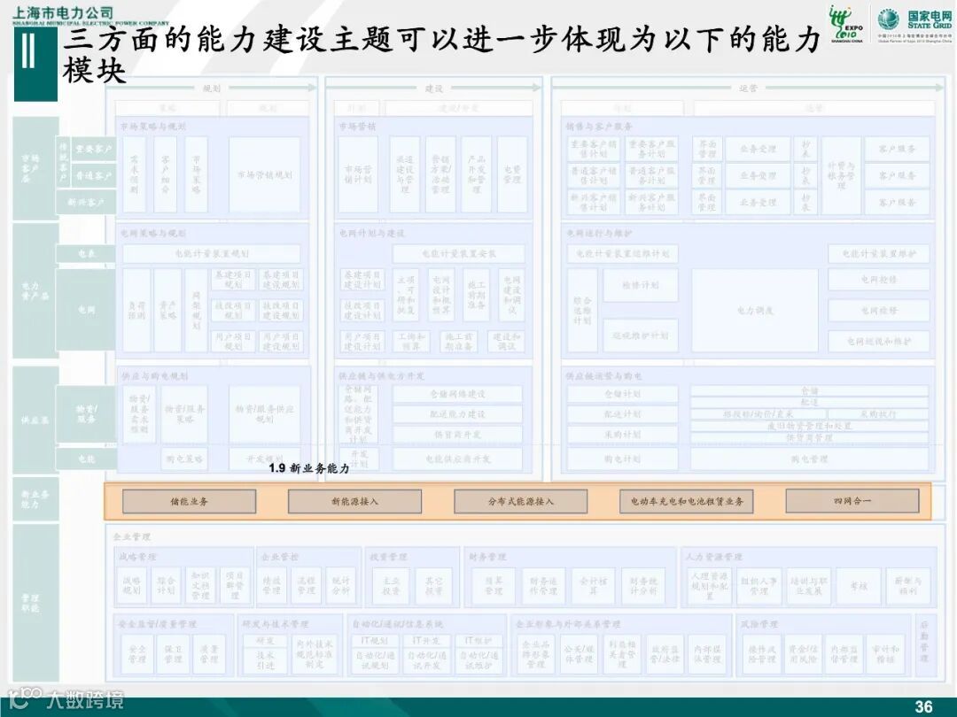Click the IT开发 box
The image size is (957, 717).
click(426, 640)
